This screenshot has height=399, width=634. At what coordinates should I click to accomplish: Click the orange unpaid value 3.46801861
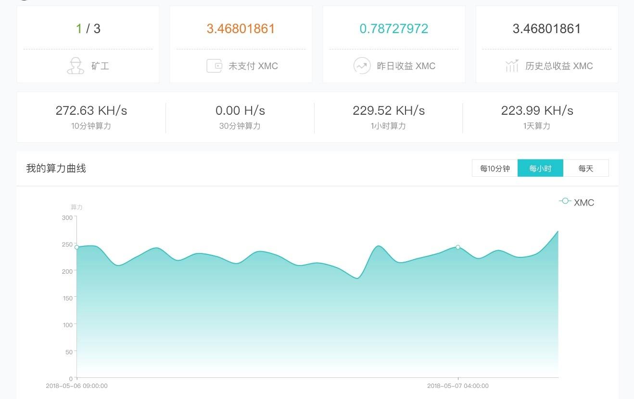click(241, 29)
